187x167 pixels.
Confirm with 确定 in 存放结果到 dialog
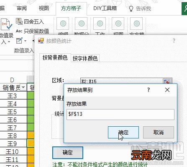click(x=123, y=132)
